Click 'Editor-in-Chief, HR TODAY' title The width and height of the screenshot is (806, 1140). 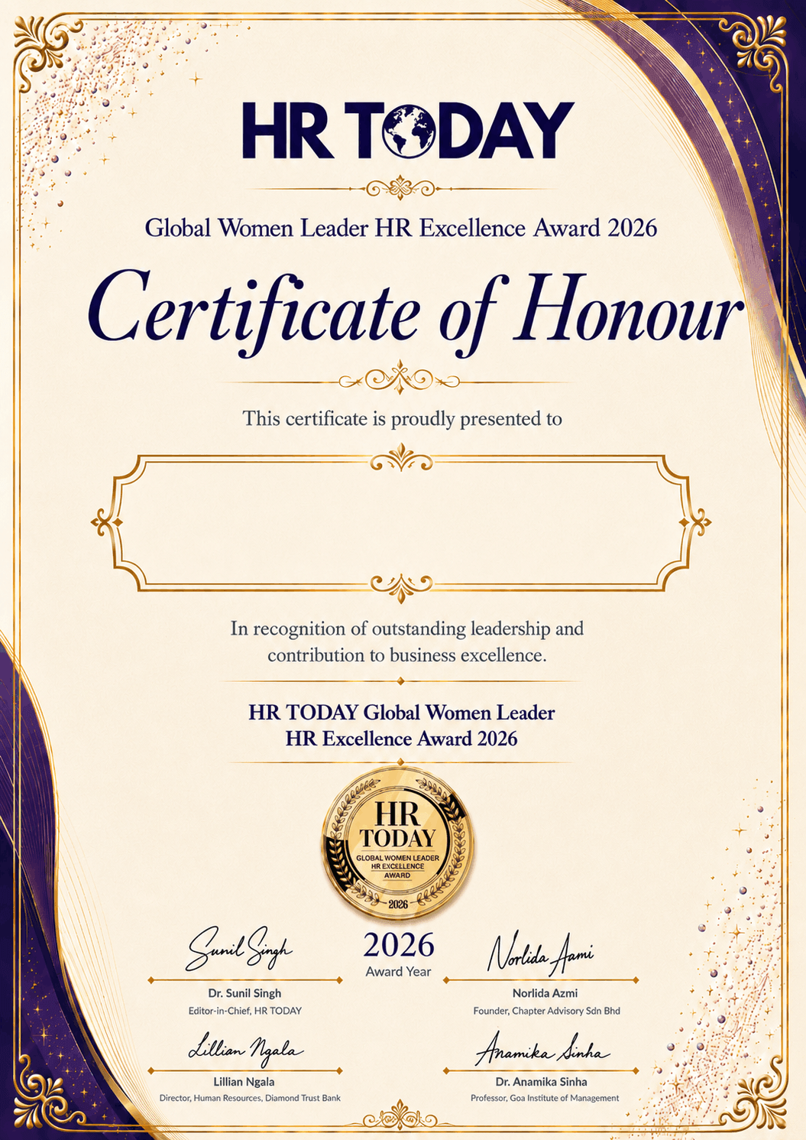245,1011
